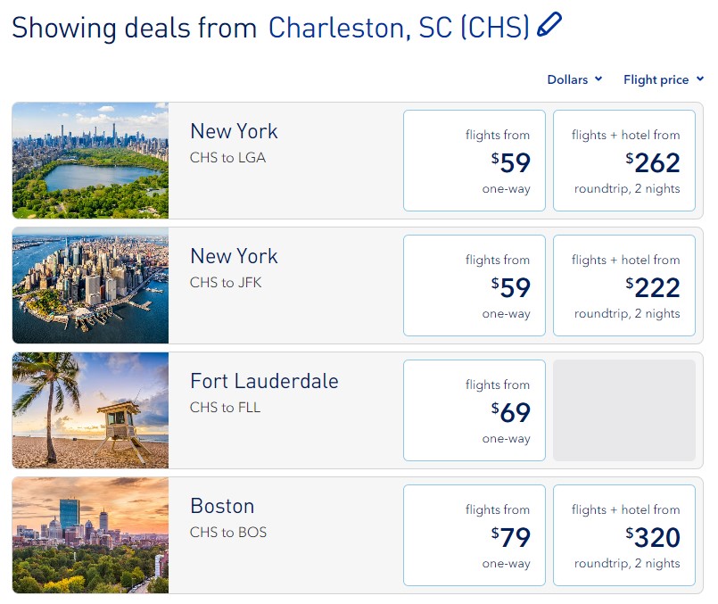Select the $262 flights + hotel LGA deal
Viewport: 718px width, 604px height.
[x=624, y=161]
